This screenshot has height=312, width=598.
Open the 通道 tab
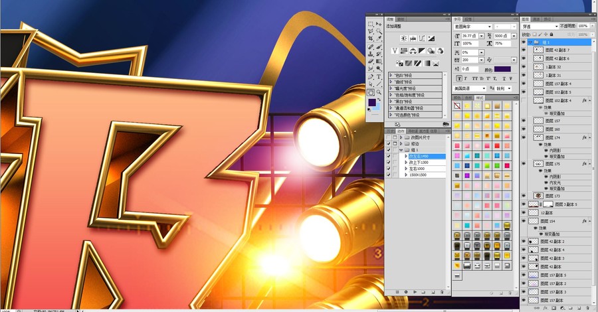click(536, 19)
